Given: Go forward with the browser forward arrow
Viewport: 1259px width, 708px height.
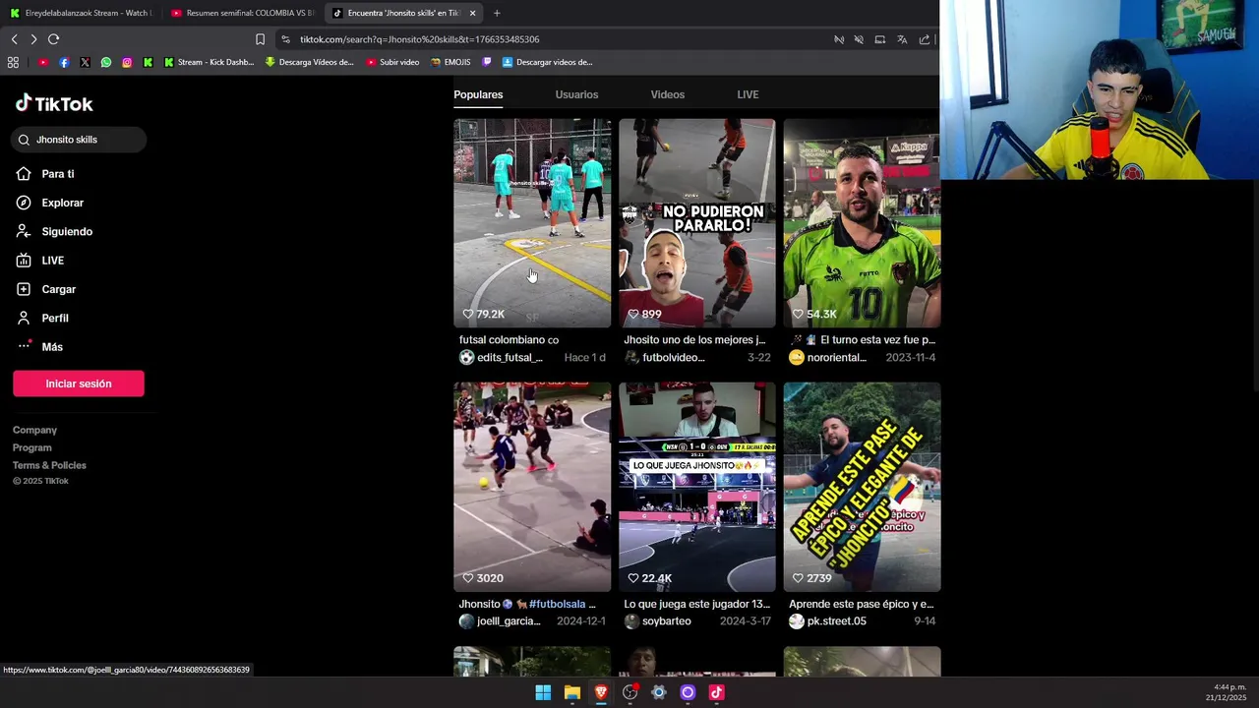Looking at the screenshot, I should [x=33, y=39].
